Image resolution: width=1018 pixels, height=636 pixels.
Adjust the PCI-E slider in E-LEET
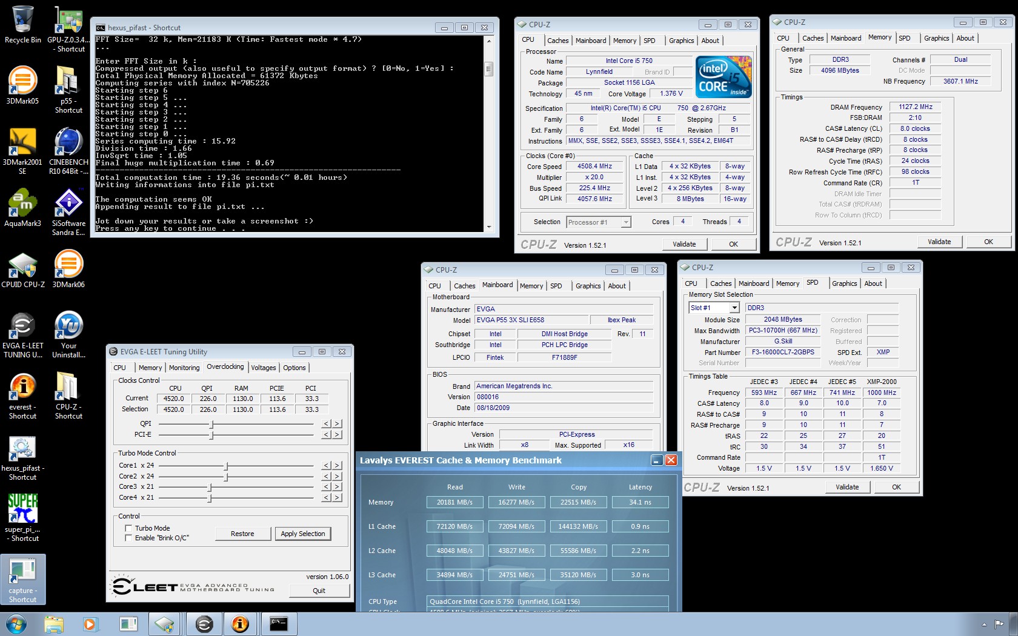pos(211,435)
